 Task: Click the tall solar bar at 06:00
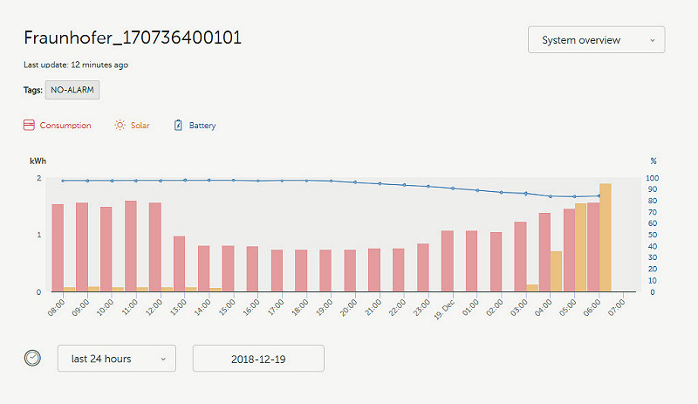tap(606, 236)
